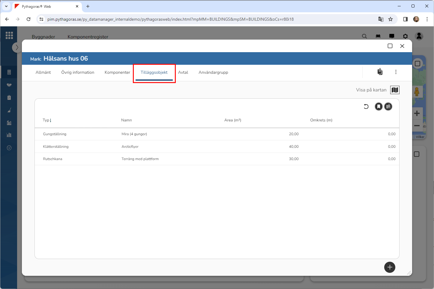Open the clipboard checklist sidebar icon
The height and width of the screenshot is (289, 434).
(9, 98)
